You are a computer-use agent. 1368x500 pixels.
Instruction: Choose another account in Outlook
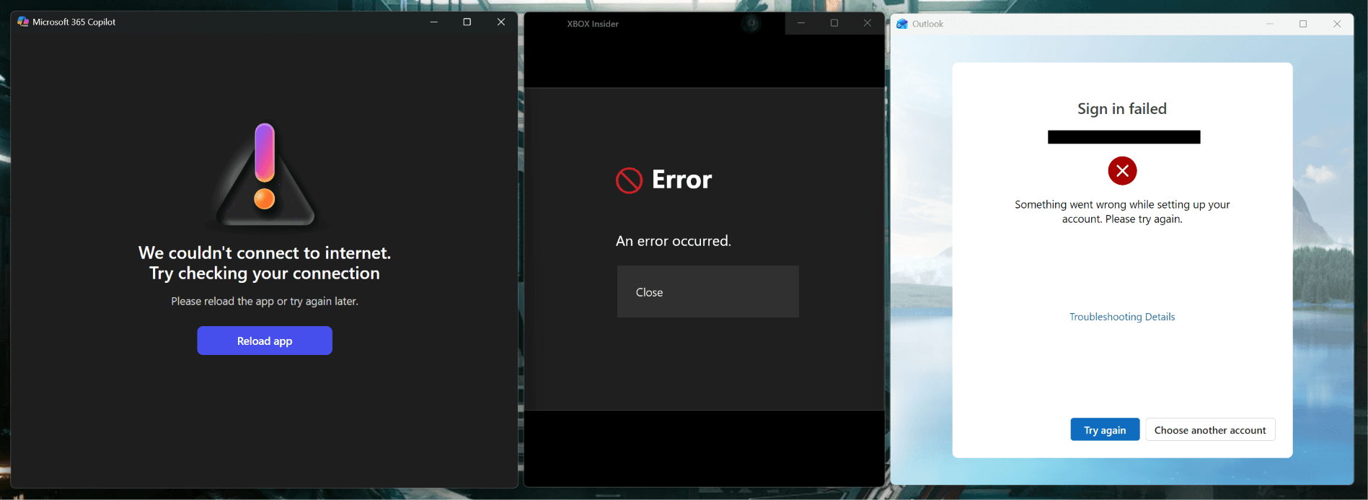1210,429
